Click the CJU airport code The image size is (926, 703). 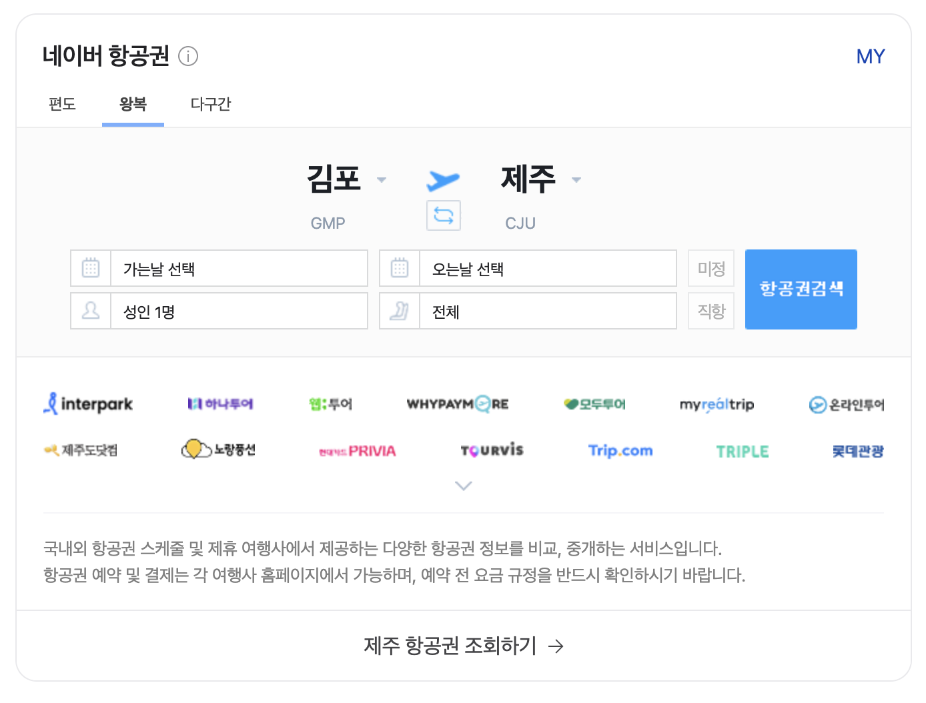[520, 223]
